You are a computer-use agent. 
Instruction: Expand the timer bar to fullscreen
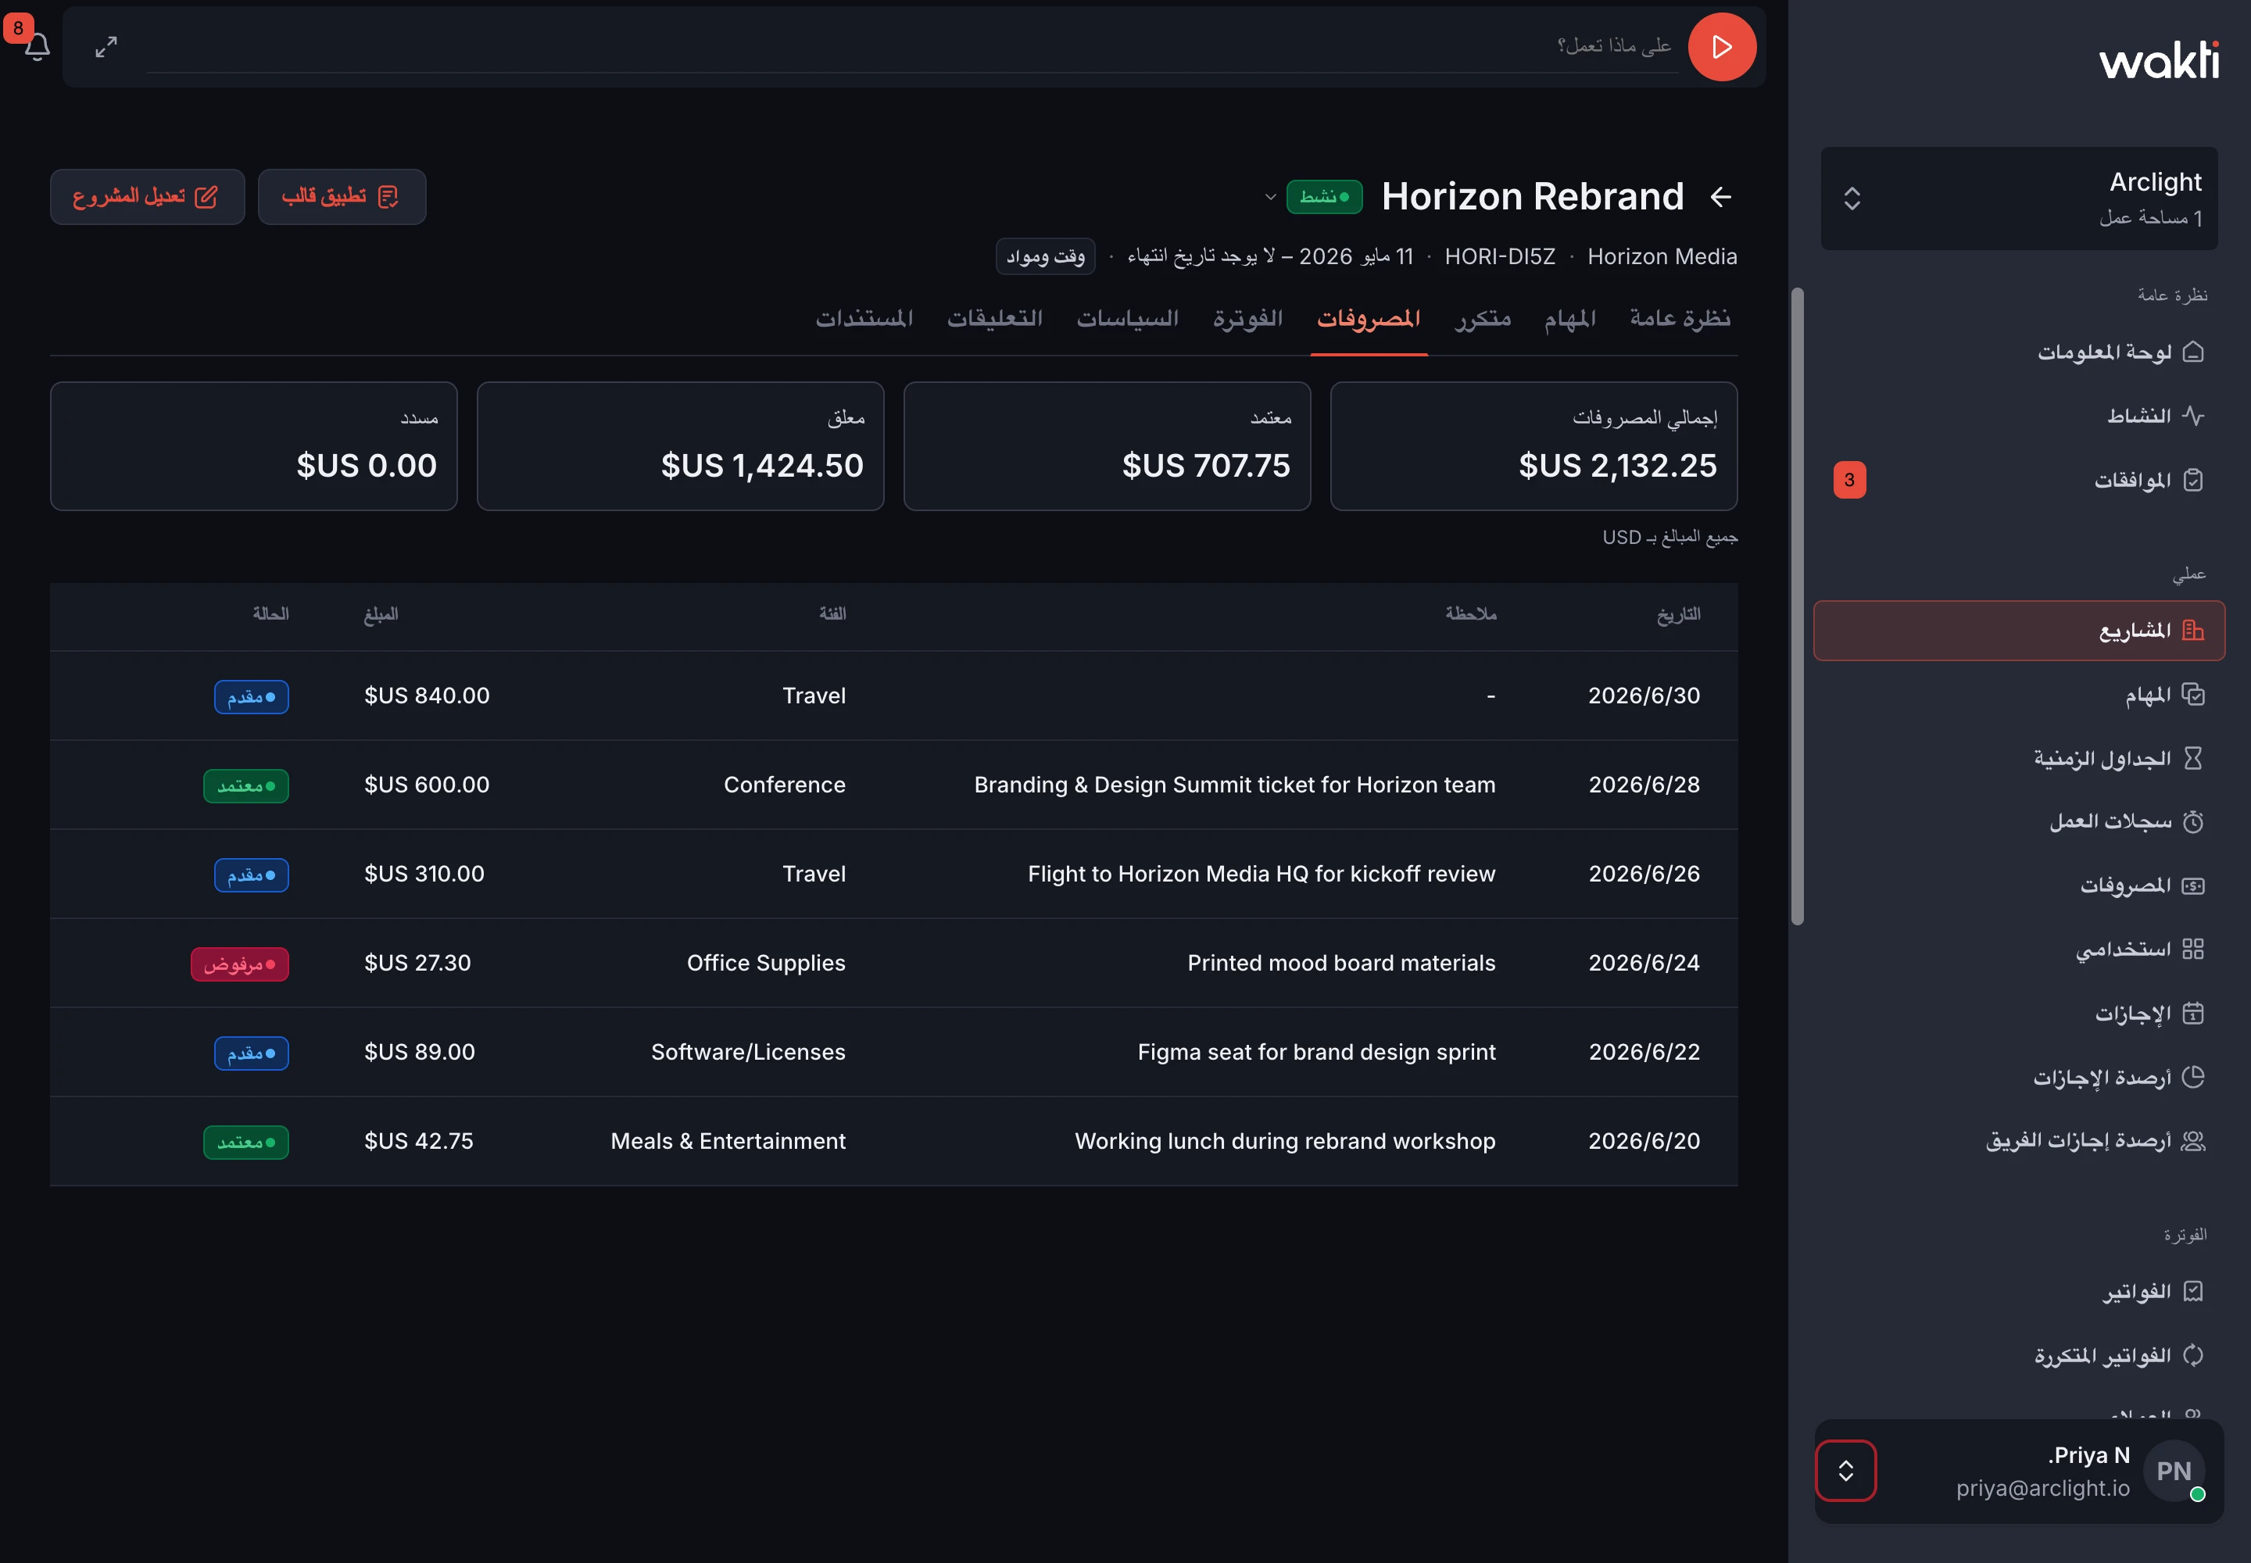[x=106, y=47]
